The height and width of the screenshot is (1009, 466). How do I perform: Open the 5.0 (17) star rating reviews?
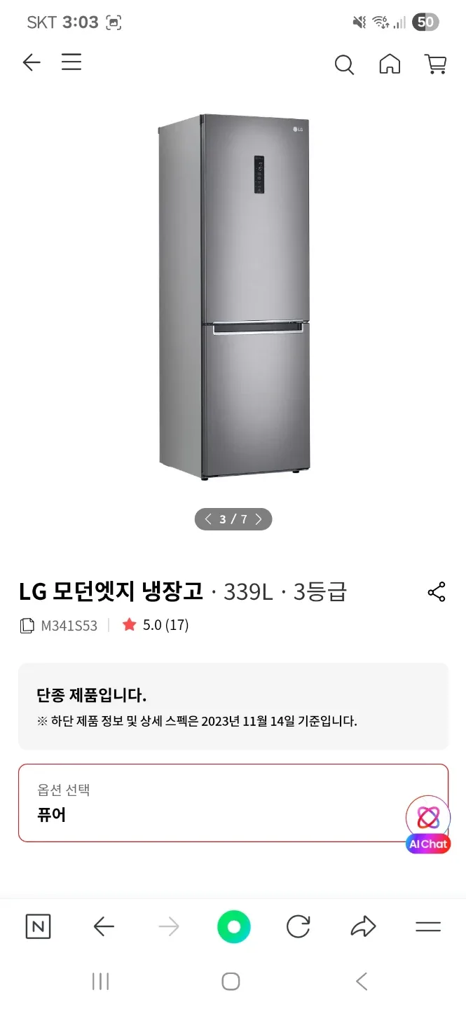pyautogui.click(x=156, y=625)
